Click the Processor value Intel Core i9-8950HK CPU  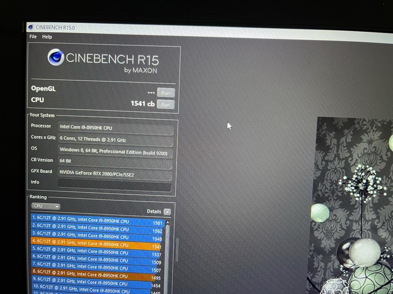pyautogui.click(x=116, y=128)
